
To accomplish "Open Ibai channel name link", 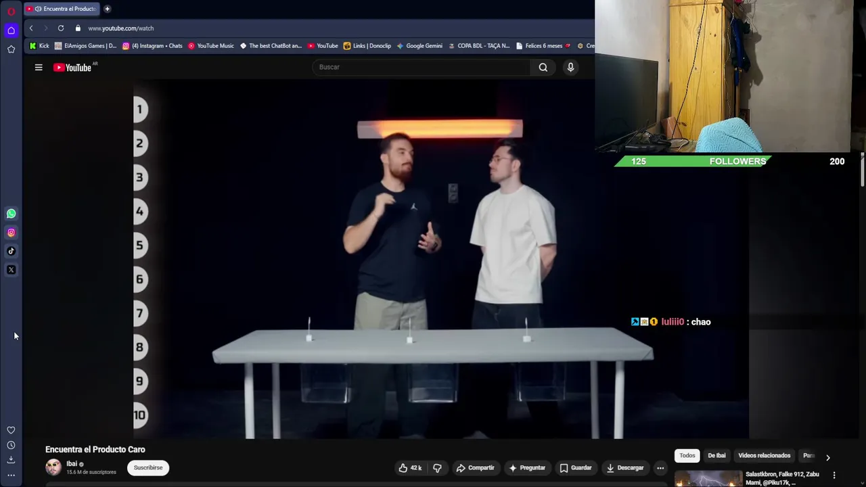I will click(x=72, y=464).
